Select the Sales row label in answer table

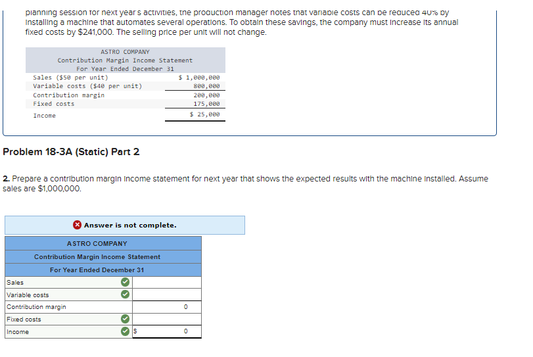click(x=15, y=283)
